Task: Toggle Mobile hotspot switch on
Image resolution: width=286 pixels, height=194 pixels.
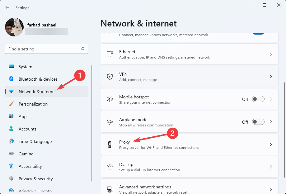Action: click(258, 99)
